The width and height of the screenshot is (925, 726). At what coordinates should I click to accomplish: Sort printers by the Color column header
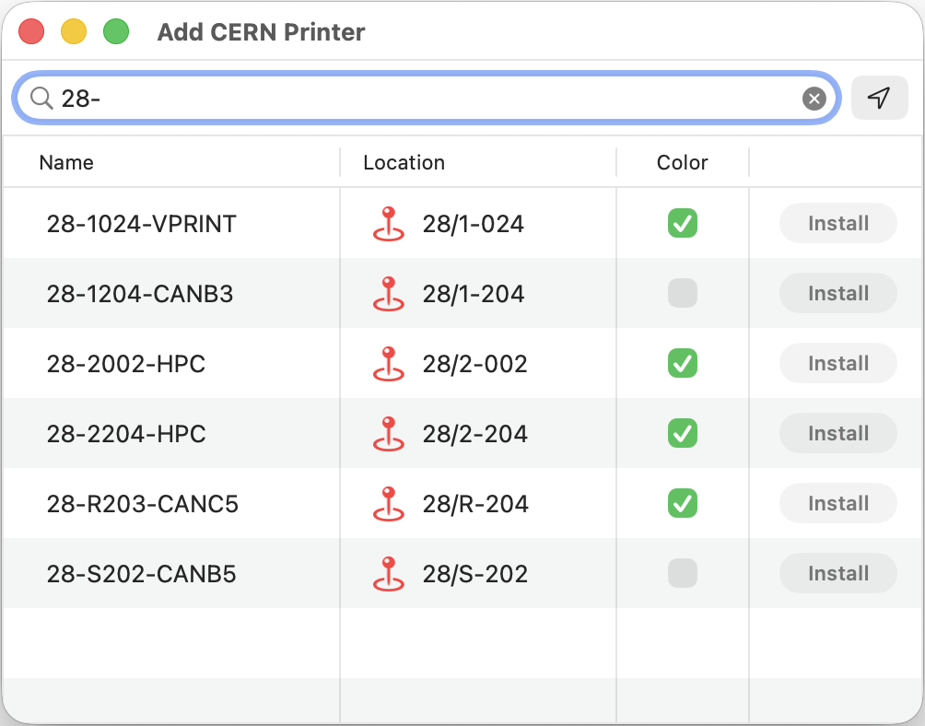tap(682, 163)
